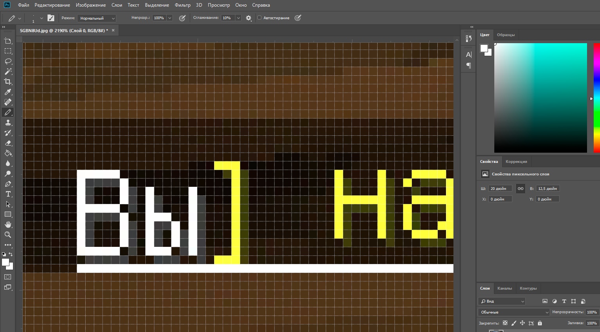Select the Horizontal Type tool
600x332 pixels.
click(8, 194)
